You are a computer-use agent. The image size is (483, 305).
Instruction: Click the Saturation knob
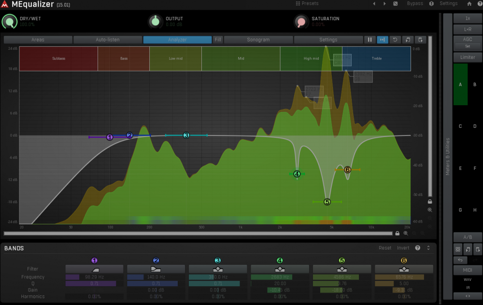pyautogui.click(x=301, y=22)
